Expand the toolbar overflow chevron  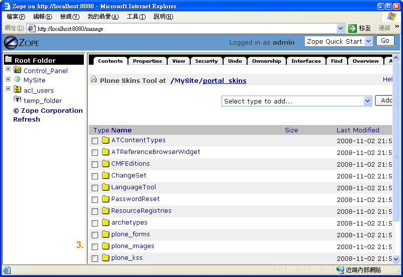[397, 26]
